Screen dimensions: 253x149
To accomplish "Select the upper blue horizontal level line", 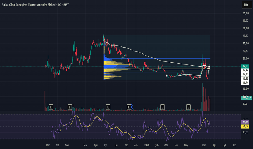I will (157, 58).
